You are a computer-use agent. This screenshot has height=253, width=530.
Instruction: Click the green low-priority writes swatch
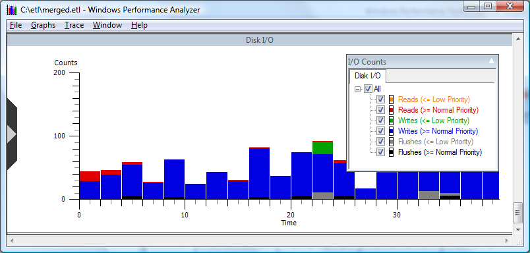pos(391,121)
